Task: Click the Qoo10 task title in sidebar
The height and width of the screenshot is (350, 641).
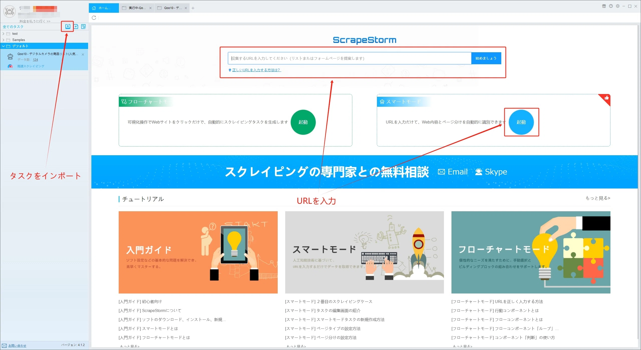Action: tap(48, 54)
